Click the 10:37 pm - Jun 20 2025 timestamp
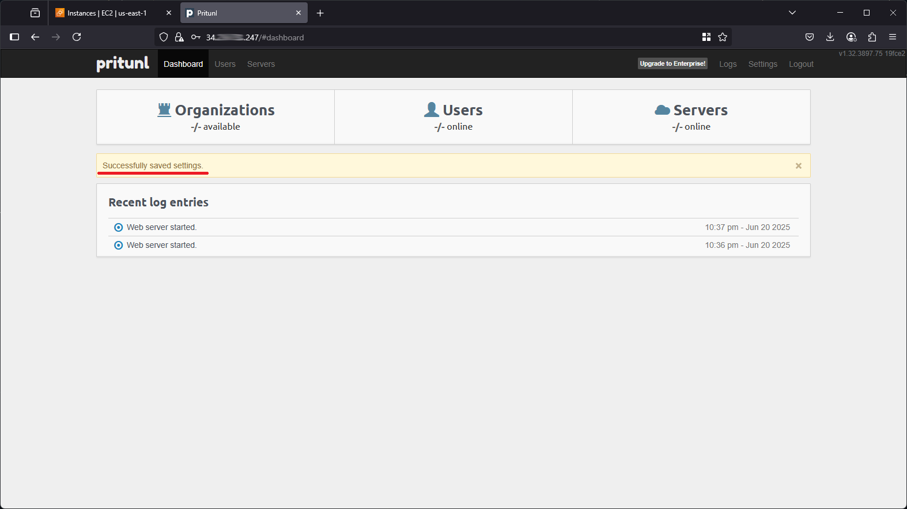The width and height of the screenshot is (907, 509). click(747, 227)
